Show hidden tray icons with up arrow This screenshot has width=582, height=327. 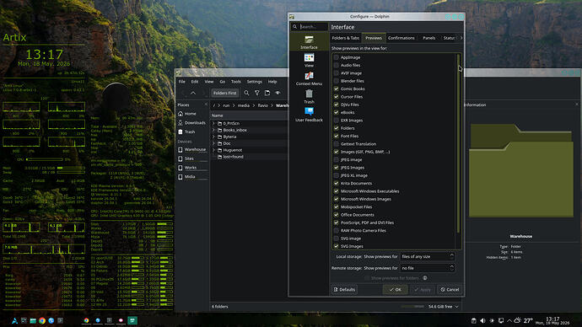coord(509,321)
